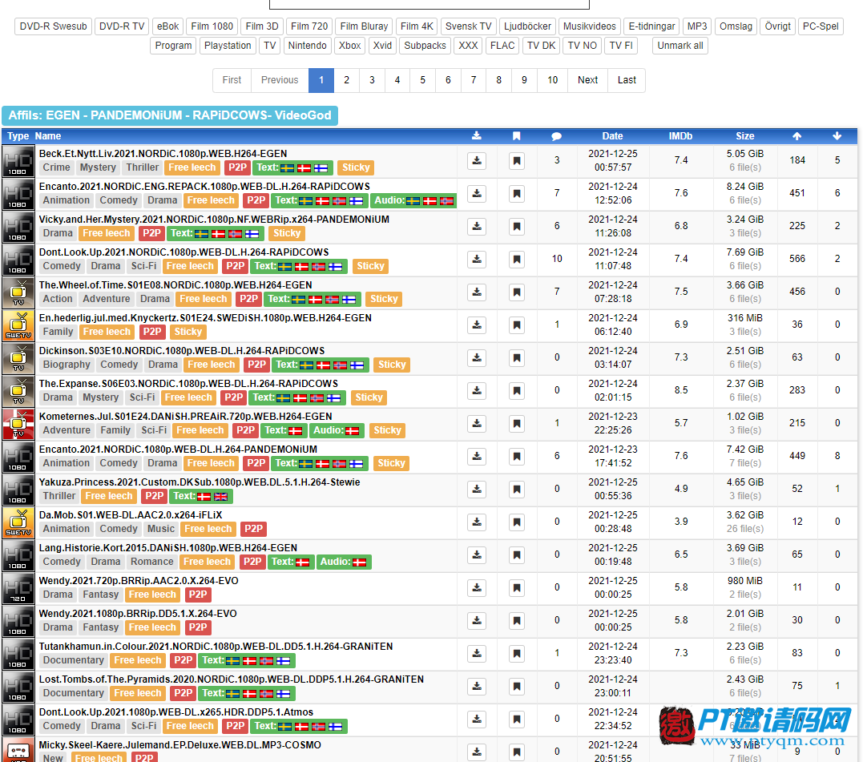Bookmark Wendy 1080p BRRip torrent
Screen dimensions: 863x762
tap(516, 621)
